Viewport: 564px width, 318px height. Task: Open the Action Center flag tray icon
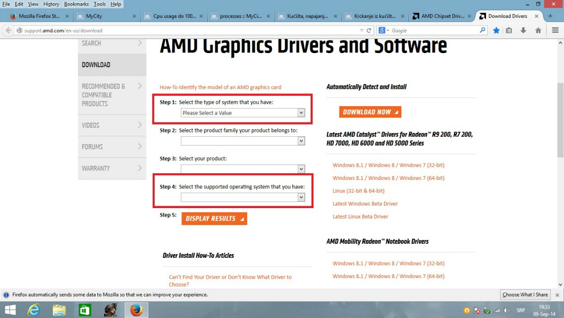(x=477, y=310)
